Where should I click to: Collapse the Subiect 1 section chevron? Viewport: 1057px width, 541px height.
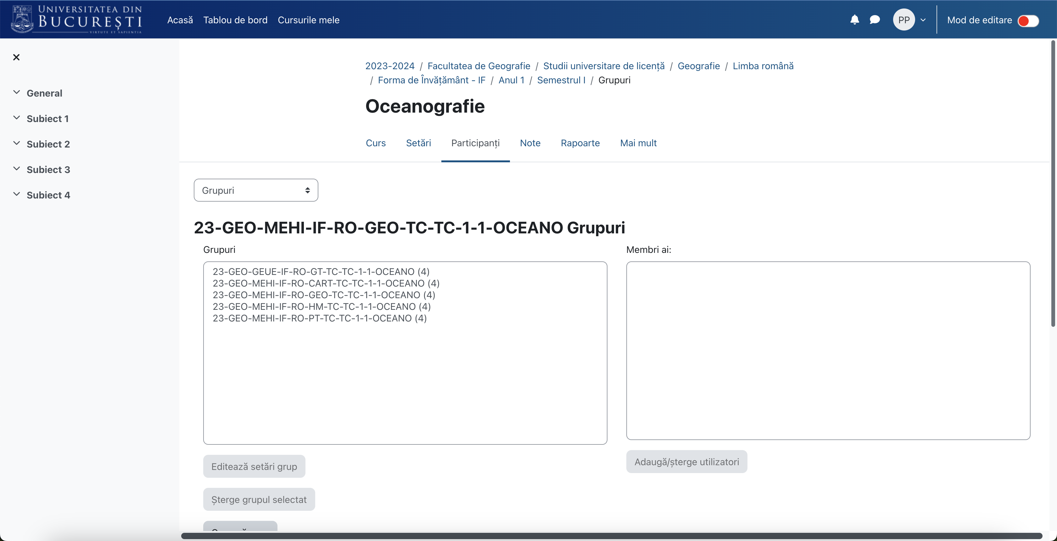(16, 118)
